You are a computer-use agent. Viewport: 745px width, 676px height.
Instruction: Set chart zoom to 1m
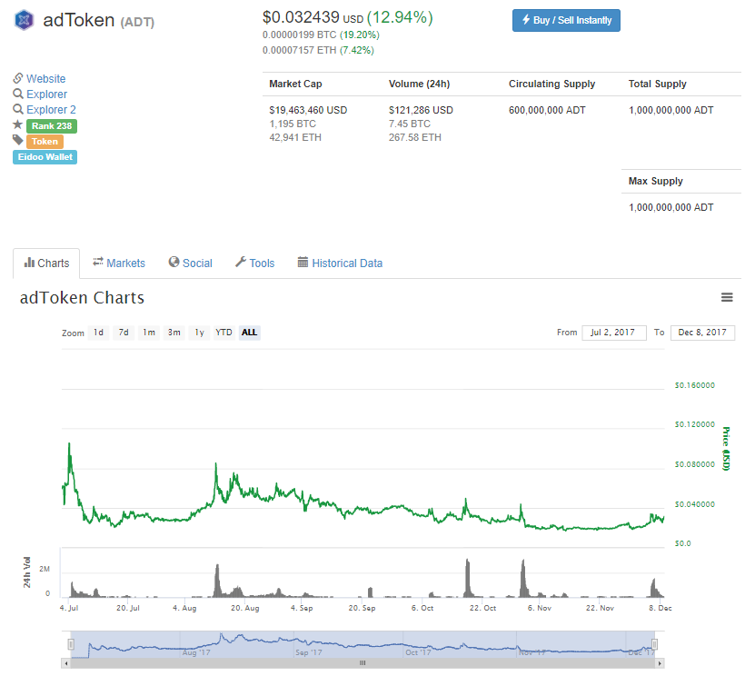coord(149,333)
